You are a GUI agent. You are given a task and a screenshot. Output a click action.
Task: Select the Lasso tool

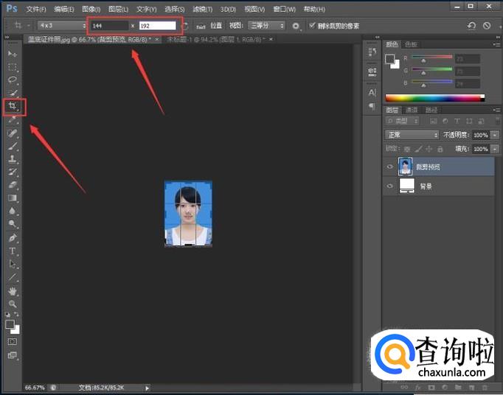point(13,80)
